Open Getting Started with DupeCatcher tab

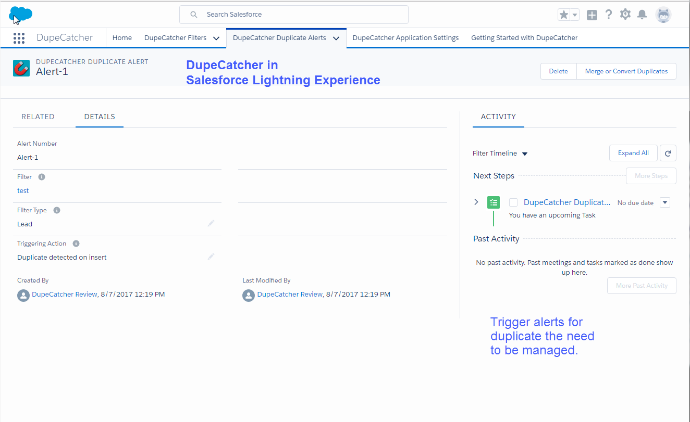click(524, 38)
